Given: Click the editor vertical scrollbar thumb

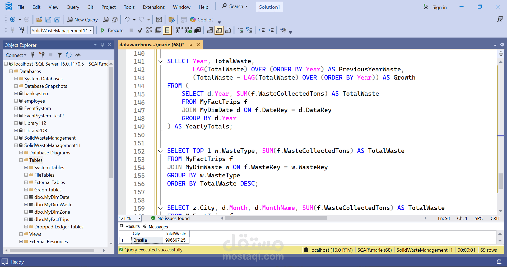Looking at the screenshot, I should coord(501,181).
